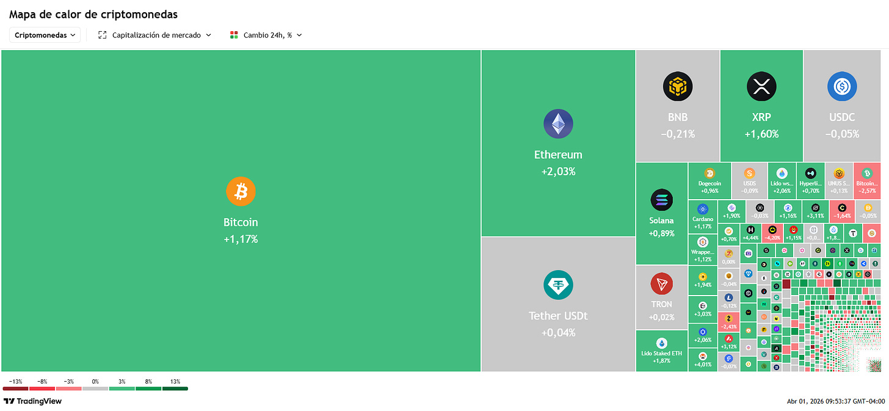This screenshot has width=889, height=411.
Task: Click the Cardano logo icon
Action: pos(702,209)
